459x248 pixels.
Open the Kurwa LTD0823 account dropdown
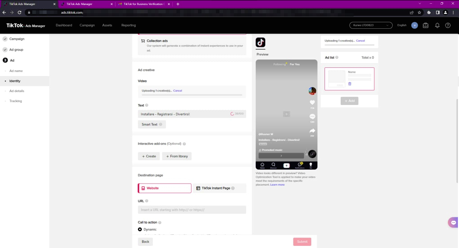371,25
